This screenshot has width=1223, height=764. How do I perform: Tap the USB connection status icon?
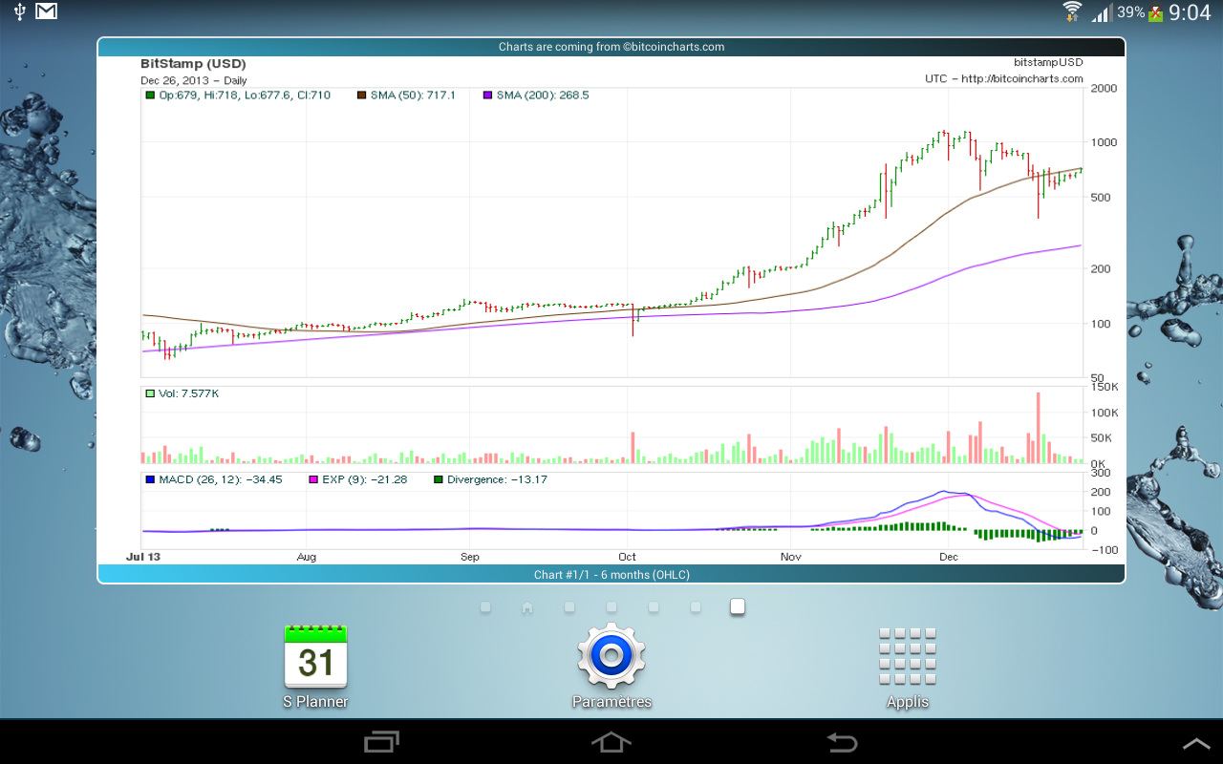coord(18,11)
